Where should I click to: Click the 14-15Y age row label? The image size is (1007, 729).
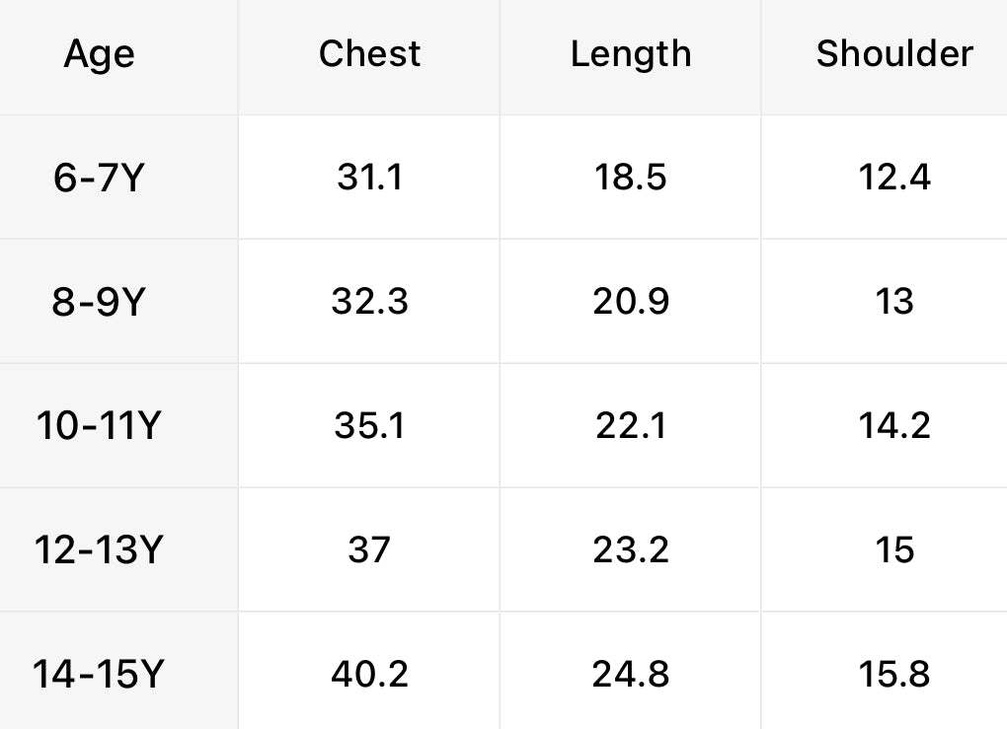coord(99,675)
